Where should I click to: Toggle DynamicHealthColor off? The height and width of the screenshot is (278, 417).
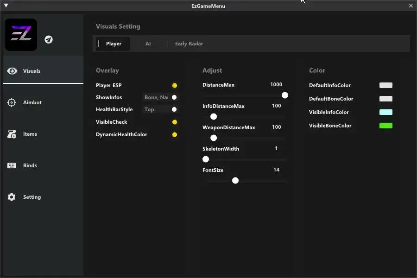[175, 134]
